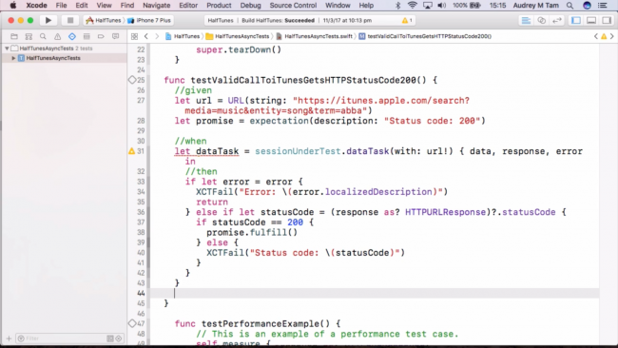Show the Assistant editor

542,20
